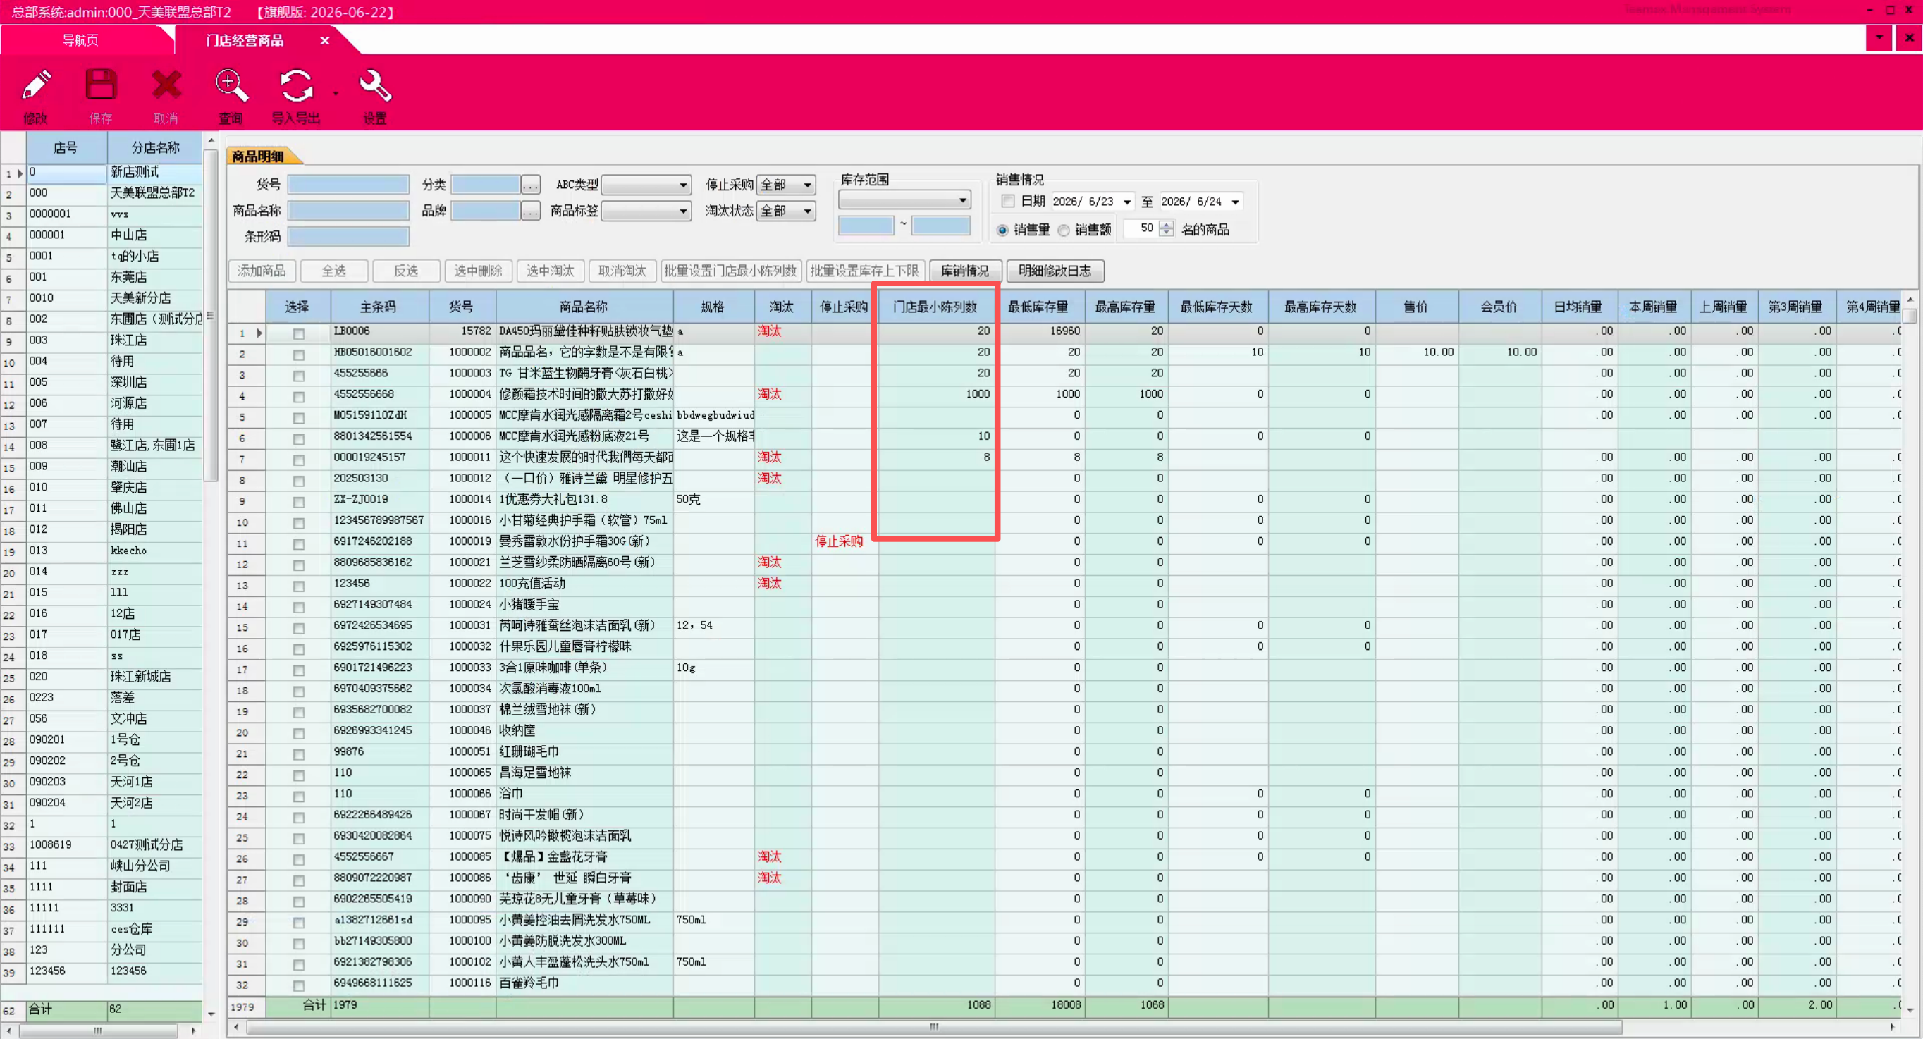This screenshot has width=1923, height=1039.
Task: Open the 导入导出 dropdown arrow
Action: [x=335, y=94]
